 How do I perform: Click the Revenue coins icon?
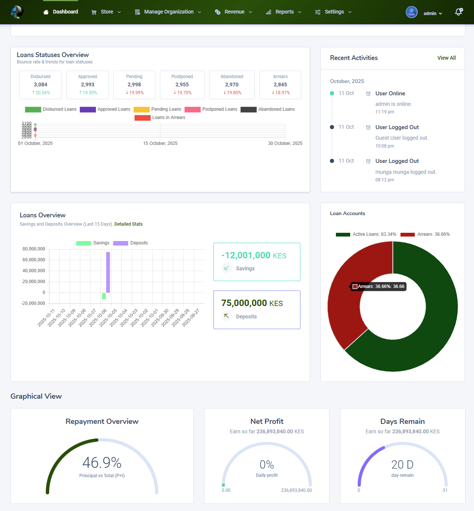pos(218,12)
